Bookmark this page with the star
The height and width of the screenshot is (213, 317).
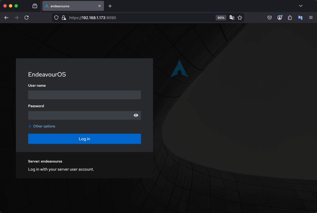point(240,18)
